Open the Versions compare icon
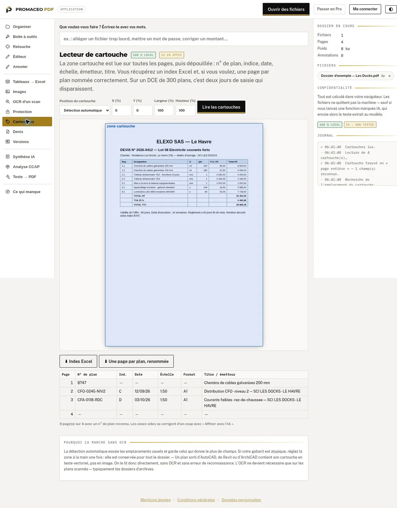397x508 pixels. pyautogui.click(x=8, y=142)
